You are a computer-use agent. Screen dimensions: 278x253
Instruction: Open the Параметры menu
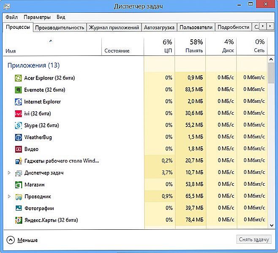point(37,17)
